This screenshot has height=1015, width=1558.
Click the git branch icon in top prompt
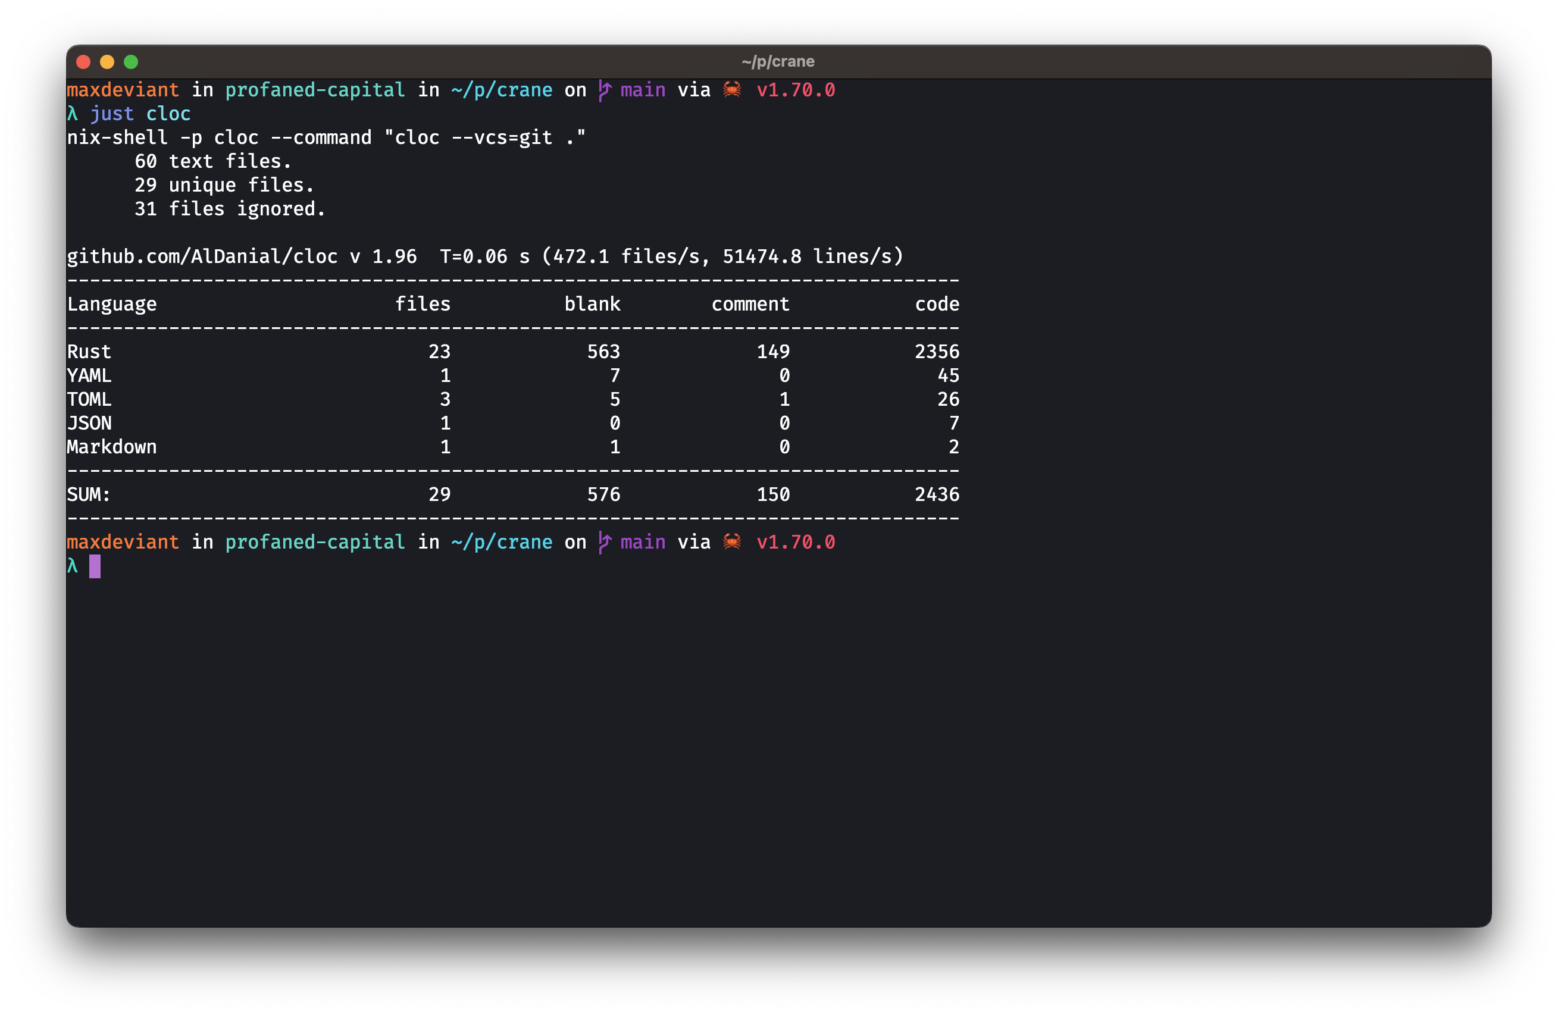pyautogui.click(x=604, y=90)
